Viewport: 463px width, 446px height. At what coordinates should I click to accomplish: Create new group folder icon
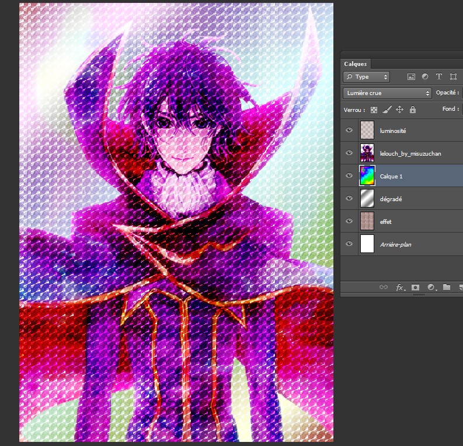[447, 287]
